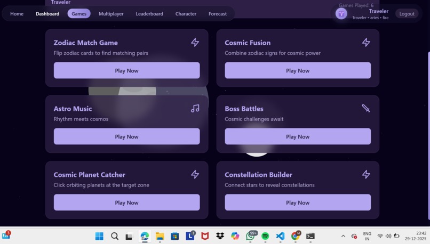Screen dimensions: 430x244
Task: Open Google Chrome from the taskbar
Action: point(296,235)
